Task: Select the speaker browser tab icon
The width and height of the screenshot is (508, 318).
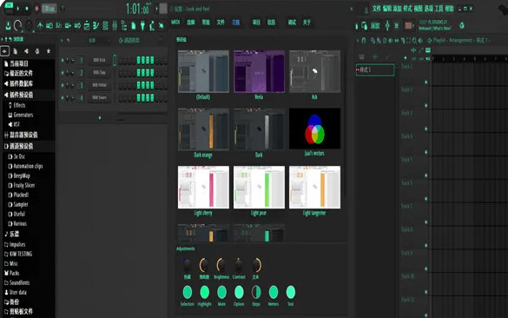Action: click(26, 51)
